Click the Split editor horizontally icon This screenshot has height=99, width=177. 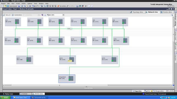pos(89,6)
